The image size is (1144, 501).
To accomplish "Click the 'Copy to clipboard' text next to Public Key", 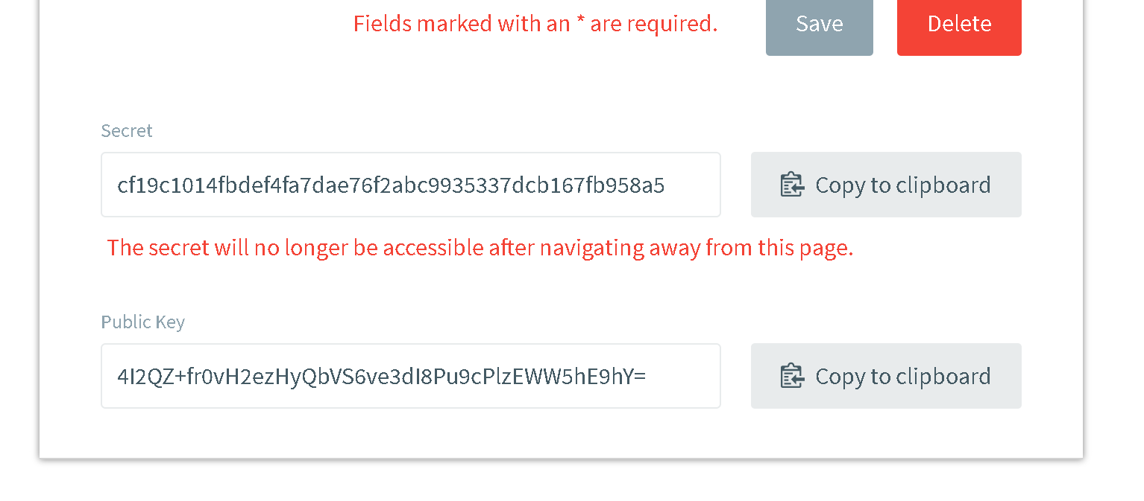I will click(x=902, y=376).
